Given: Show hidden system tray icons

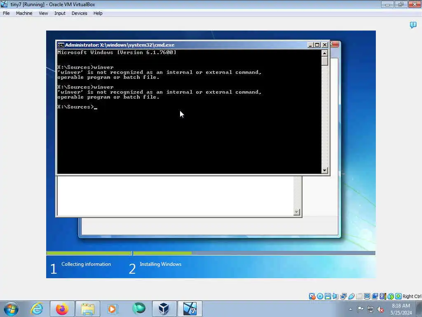Looking at the screenshot, I should point(350,309).
